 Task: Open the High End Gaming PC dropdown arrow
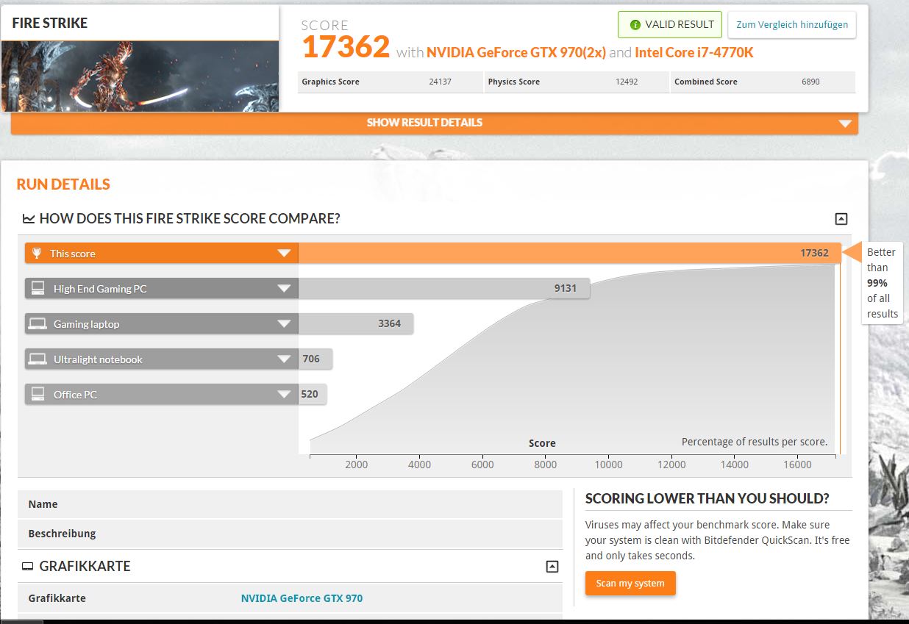[x=284, y=289]
